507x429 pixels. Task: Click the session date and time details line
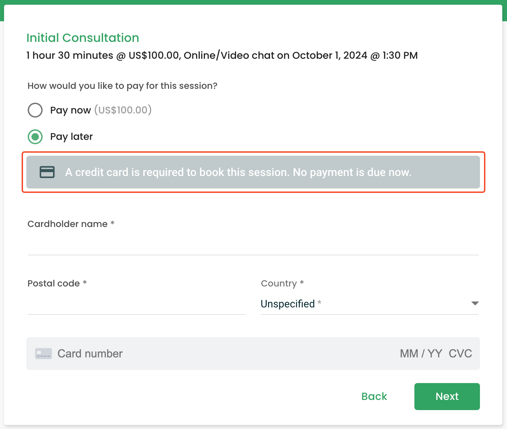point(222,55)
